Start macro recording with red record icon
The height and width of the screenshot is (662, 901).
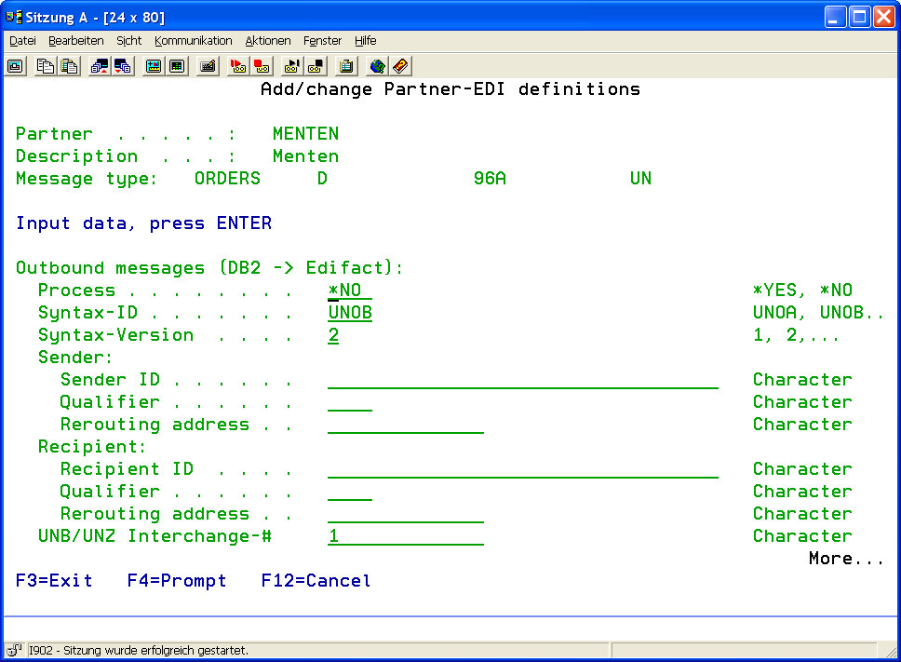(x=238, y=66)
